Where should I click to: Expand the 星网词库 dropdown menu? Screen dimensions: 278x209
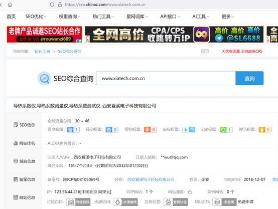(x=137, y=17)
